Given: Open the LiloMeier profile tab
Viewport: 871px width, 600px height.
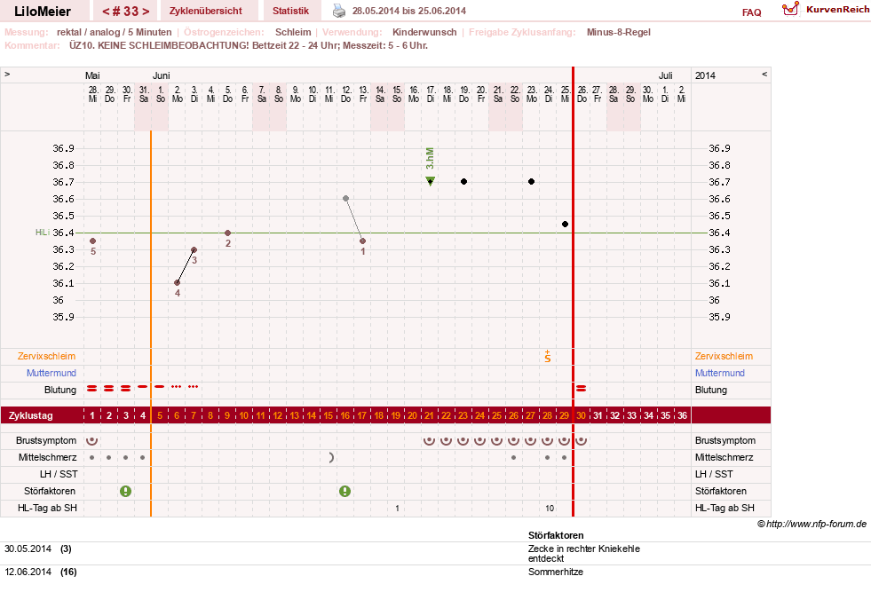Looking at the screenshot, I should coord(43,11).
